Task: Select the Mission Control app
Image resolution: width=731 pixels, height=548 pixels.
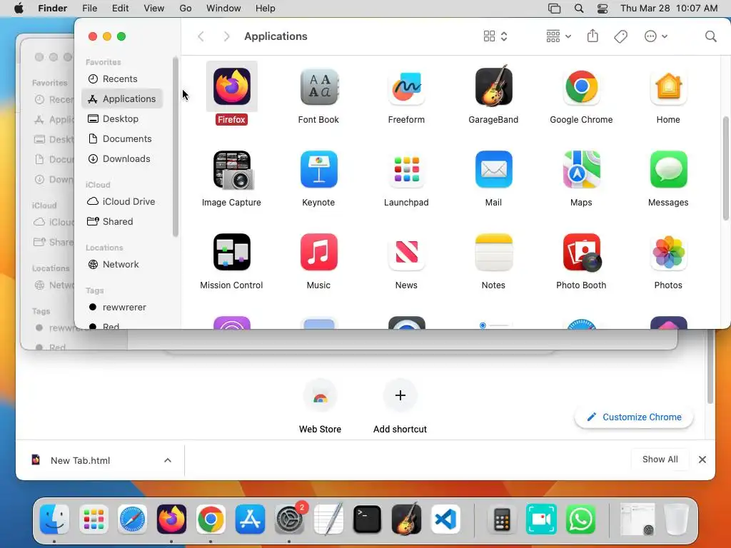Action: [232, 252]
